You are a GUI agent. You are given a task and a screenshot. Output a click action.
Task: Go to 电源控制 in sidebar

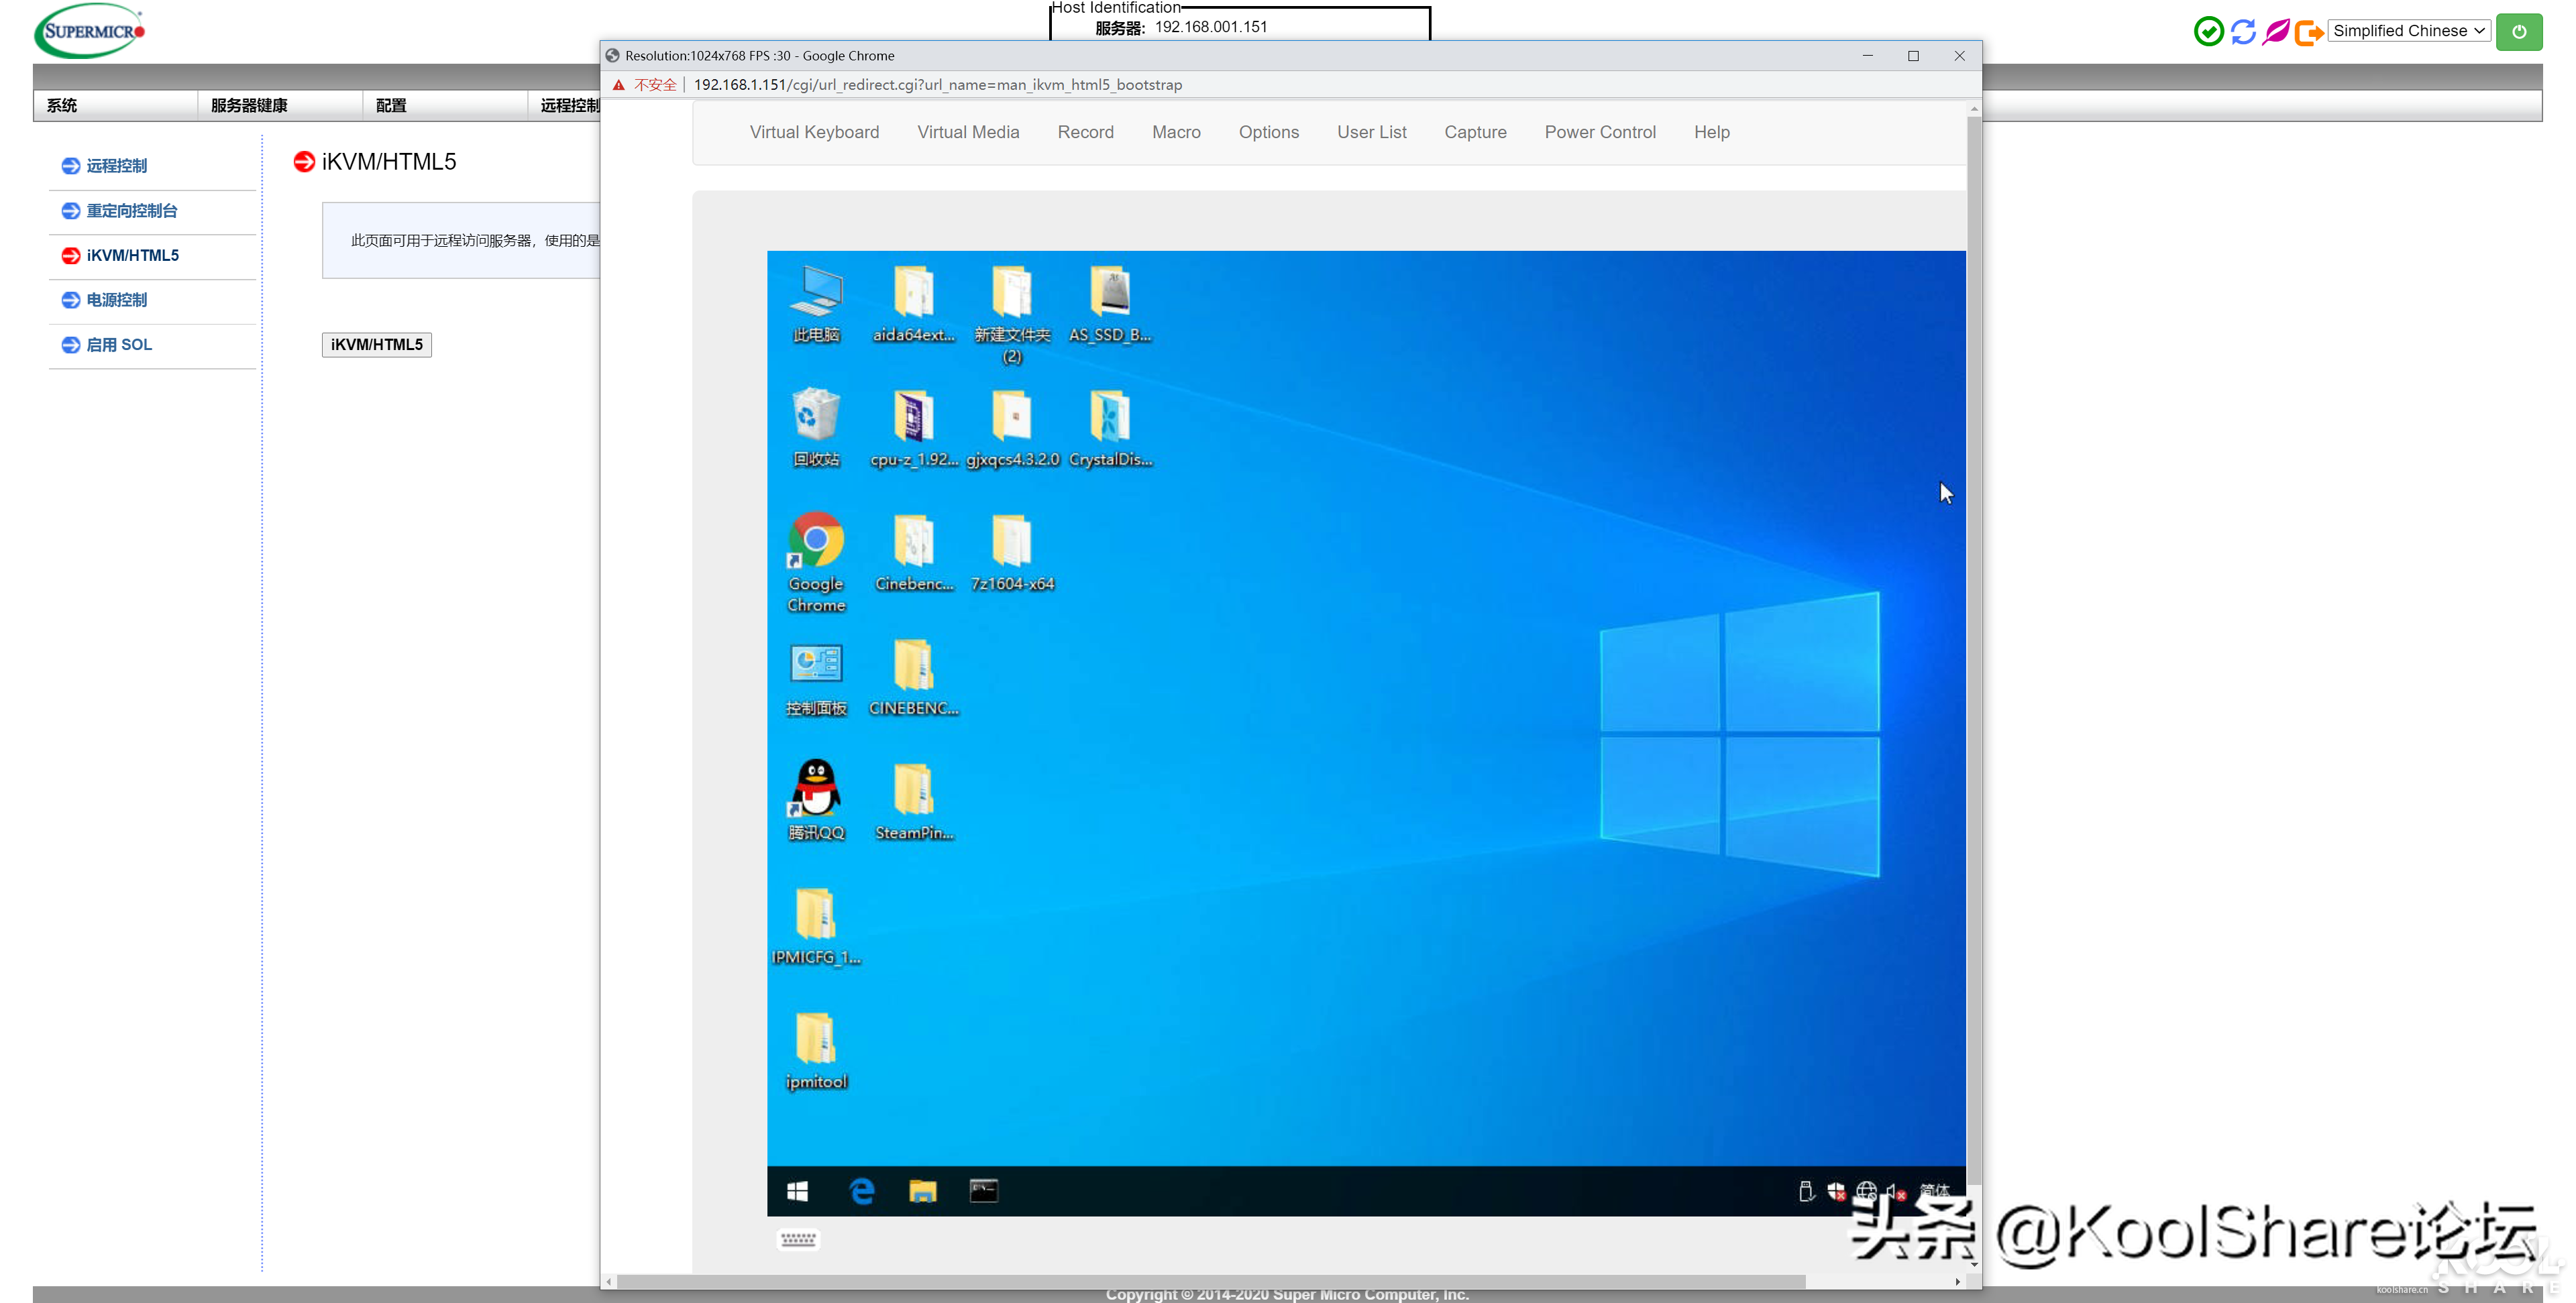(x=116, y=300)
